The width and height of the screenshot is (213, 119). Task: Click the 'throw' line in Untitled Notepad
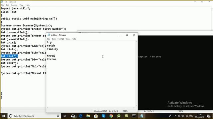tap(51, 56)
